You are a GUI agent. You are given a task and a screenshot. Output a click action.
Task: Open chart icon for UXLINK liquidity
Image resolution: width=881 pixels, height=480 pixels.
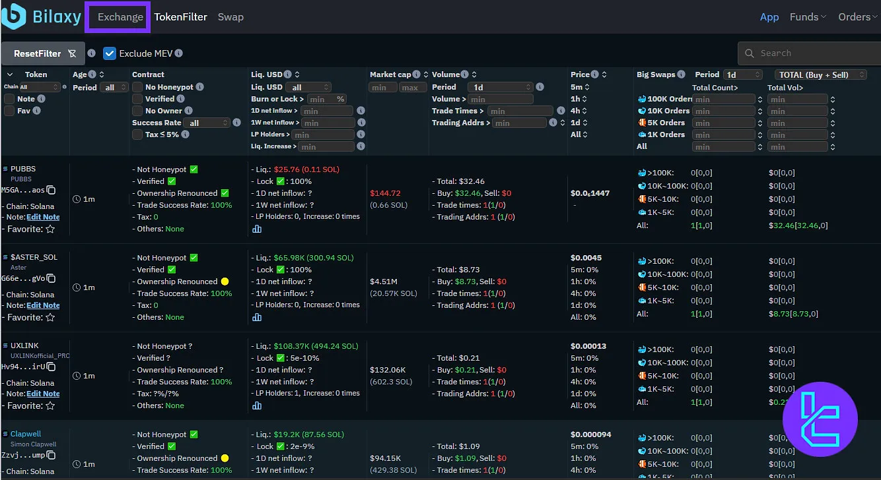point(257,405)
